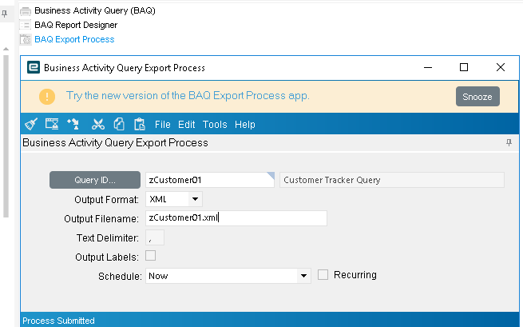
Task: Open the Edit menu
Action: 187,125
